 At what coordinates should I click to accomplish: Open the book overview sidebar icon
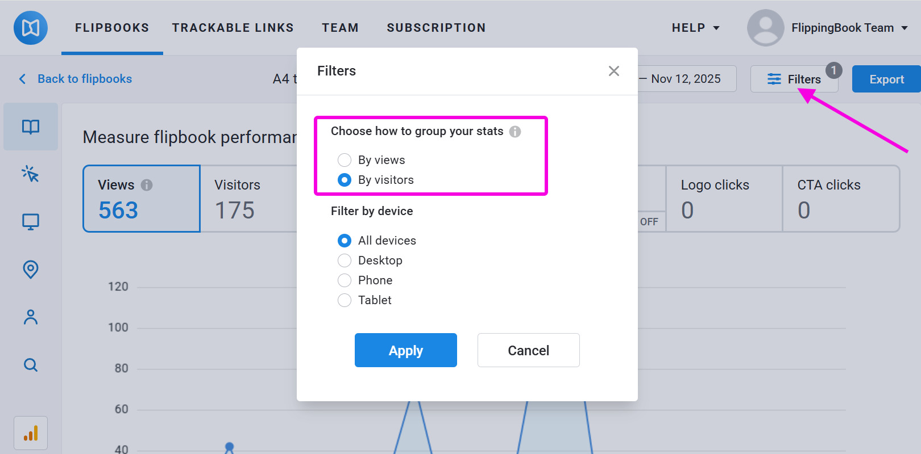(x=31, y=127)
